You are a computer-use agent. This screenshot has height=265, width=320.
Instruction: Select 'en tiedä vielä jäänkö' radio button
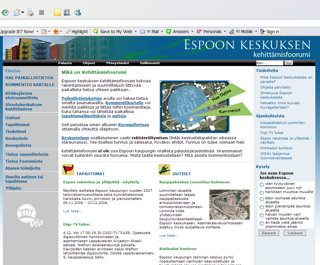[x=262, y=223]
